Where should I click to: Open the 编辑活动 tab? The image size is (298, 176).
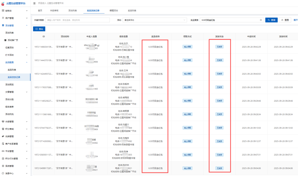113,10
